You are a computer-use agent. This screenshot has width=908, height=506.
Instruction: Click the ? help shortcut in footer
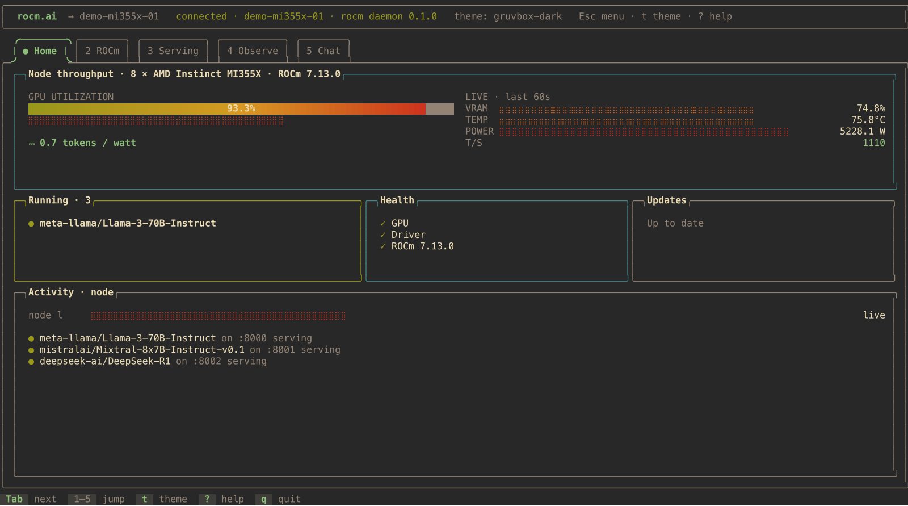tap(221, 499)
